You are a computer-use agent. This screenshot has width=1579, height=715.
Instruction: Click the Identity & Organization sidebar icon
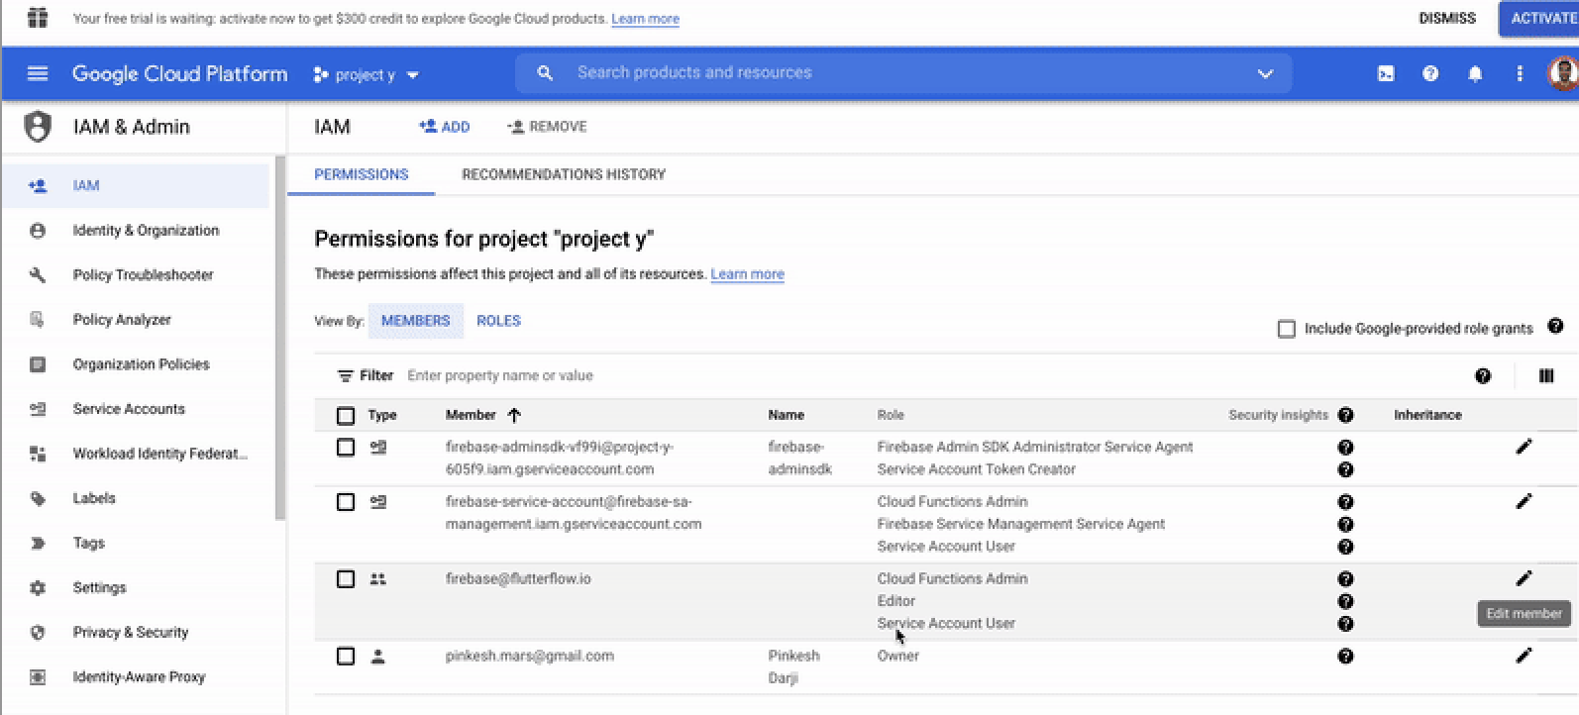38,231
